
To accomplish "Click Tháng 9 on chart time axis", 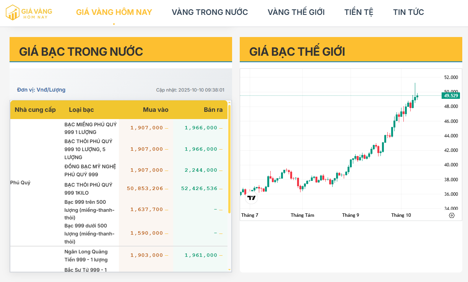I will pos(351,215).
